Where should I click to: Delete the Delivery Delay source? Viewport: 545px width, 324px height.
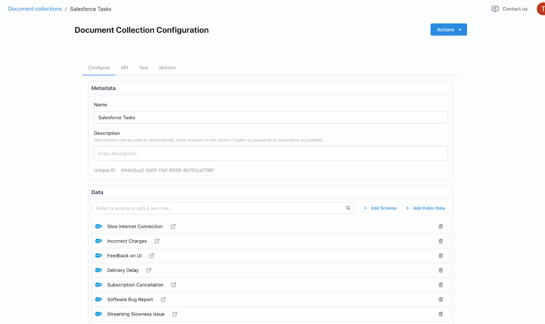[x=440, y=270]
